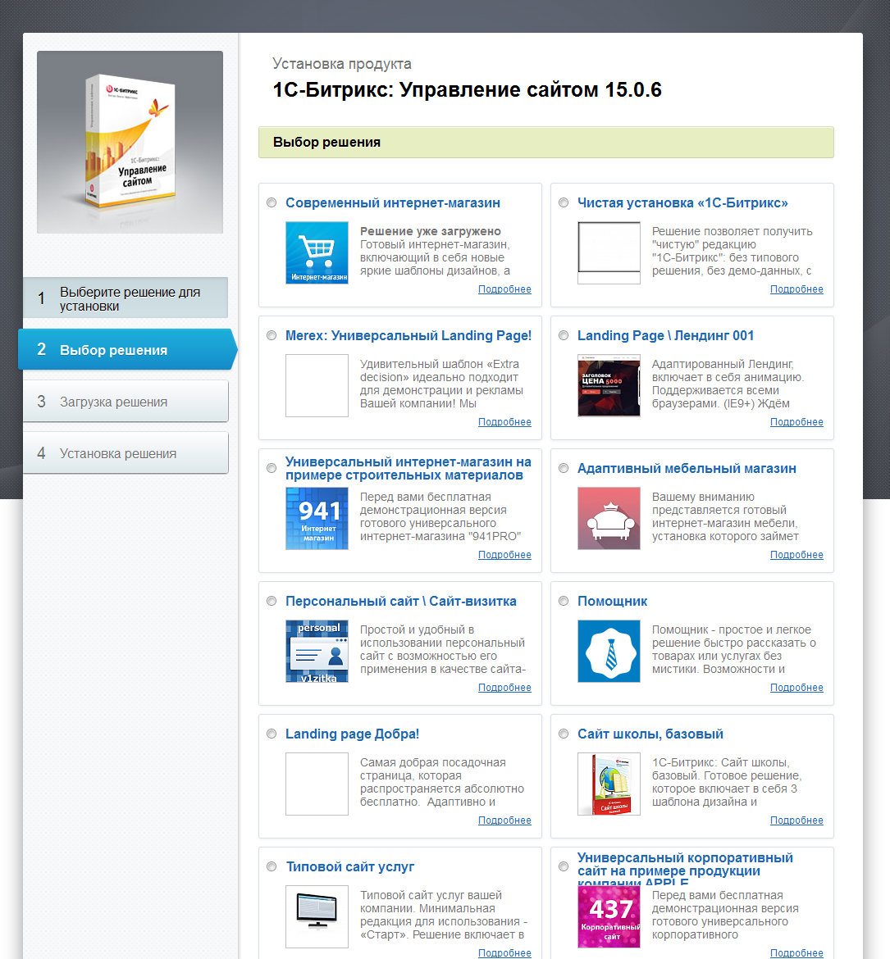Open Подробнее for Чистая установка «1С-Битрикс»

tap(796, 289)
